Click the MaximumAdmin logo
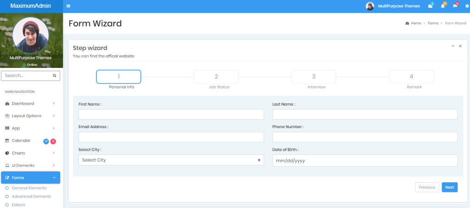 [x=31, y=6]
